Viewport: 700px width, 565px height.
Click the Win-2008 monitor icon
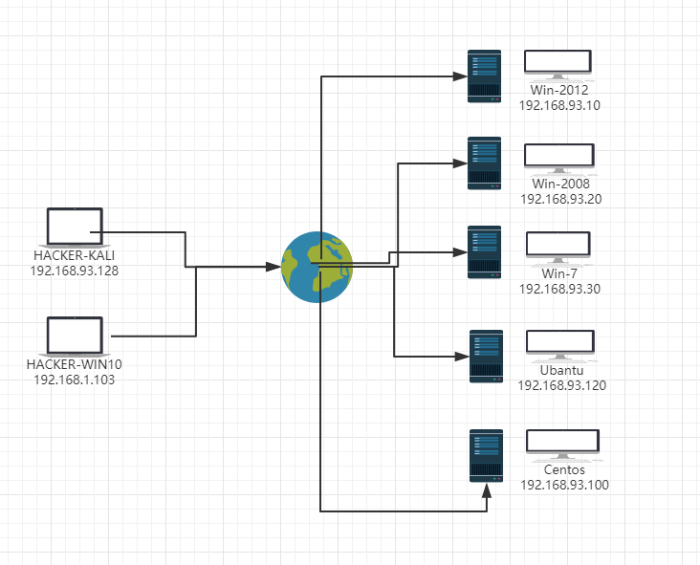click(x=559, y=159)
